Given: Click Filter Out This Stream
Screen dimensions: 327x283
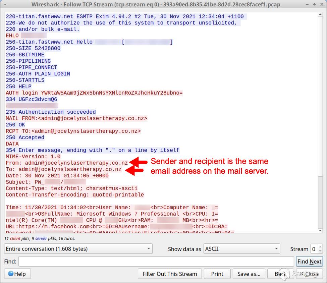Looking at the screenshot, I should click(x=170, y=274).
